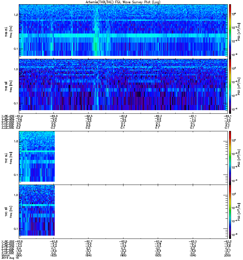This screenshot has height=260, width=243.
Task: Click the 1940 time tick label
Action: pyautogui.click(x=193, y=255)
